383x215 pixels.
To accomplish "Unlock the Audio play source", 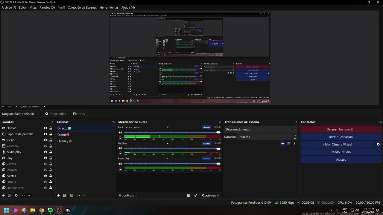I will pyautogui.click(x=51, y=152).
